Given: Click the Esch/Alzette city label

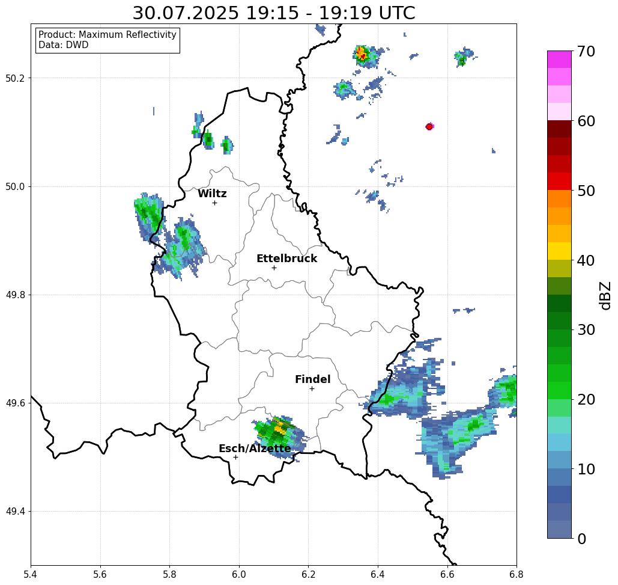Looking at the screenshot, I should point(255,449).
